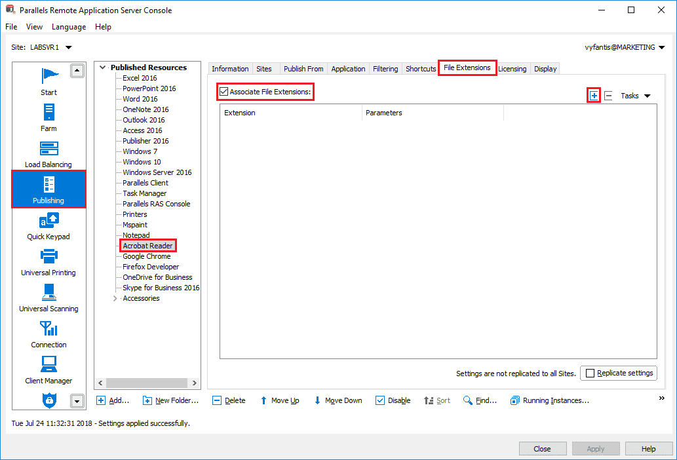Switch to the Filtering tab

point(385,69)
